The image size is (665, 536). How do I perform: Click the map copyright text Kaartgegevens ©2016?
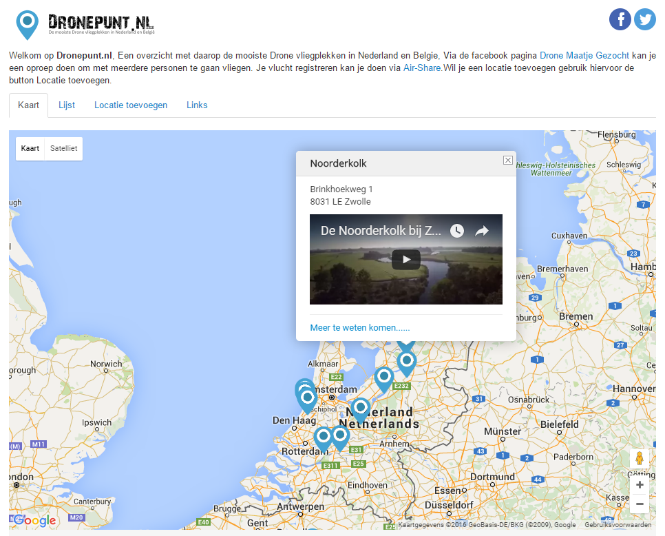pos(432,524)
